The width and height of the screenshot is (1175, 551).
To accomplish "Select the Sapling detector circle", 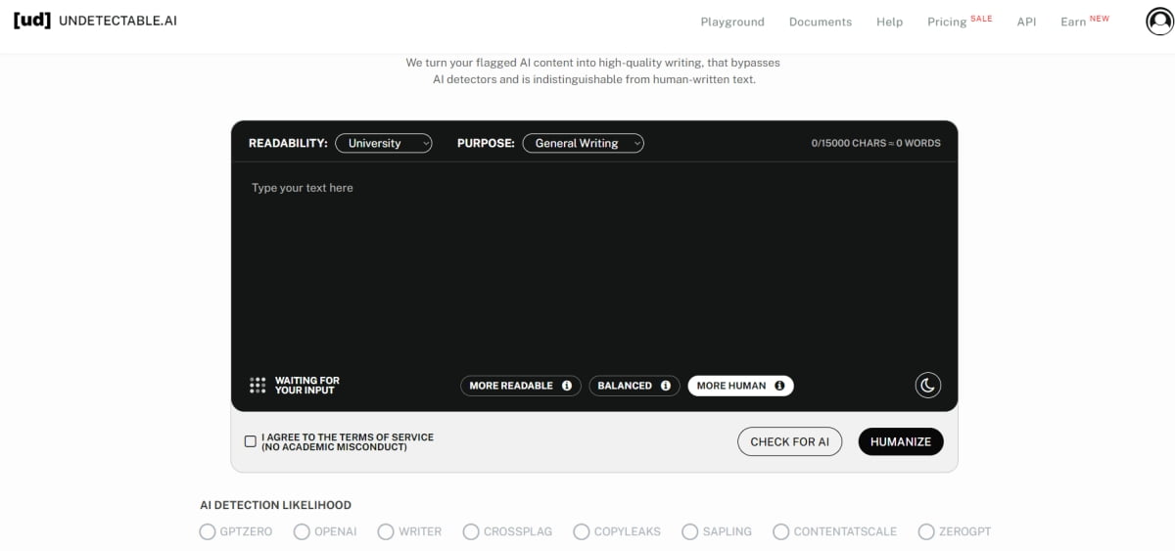I will 689,531.
